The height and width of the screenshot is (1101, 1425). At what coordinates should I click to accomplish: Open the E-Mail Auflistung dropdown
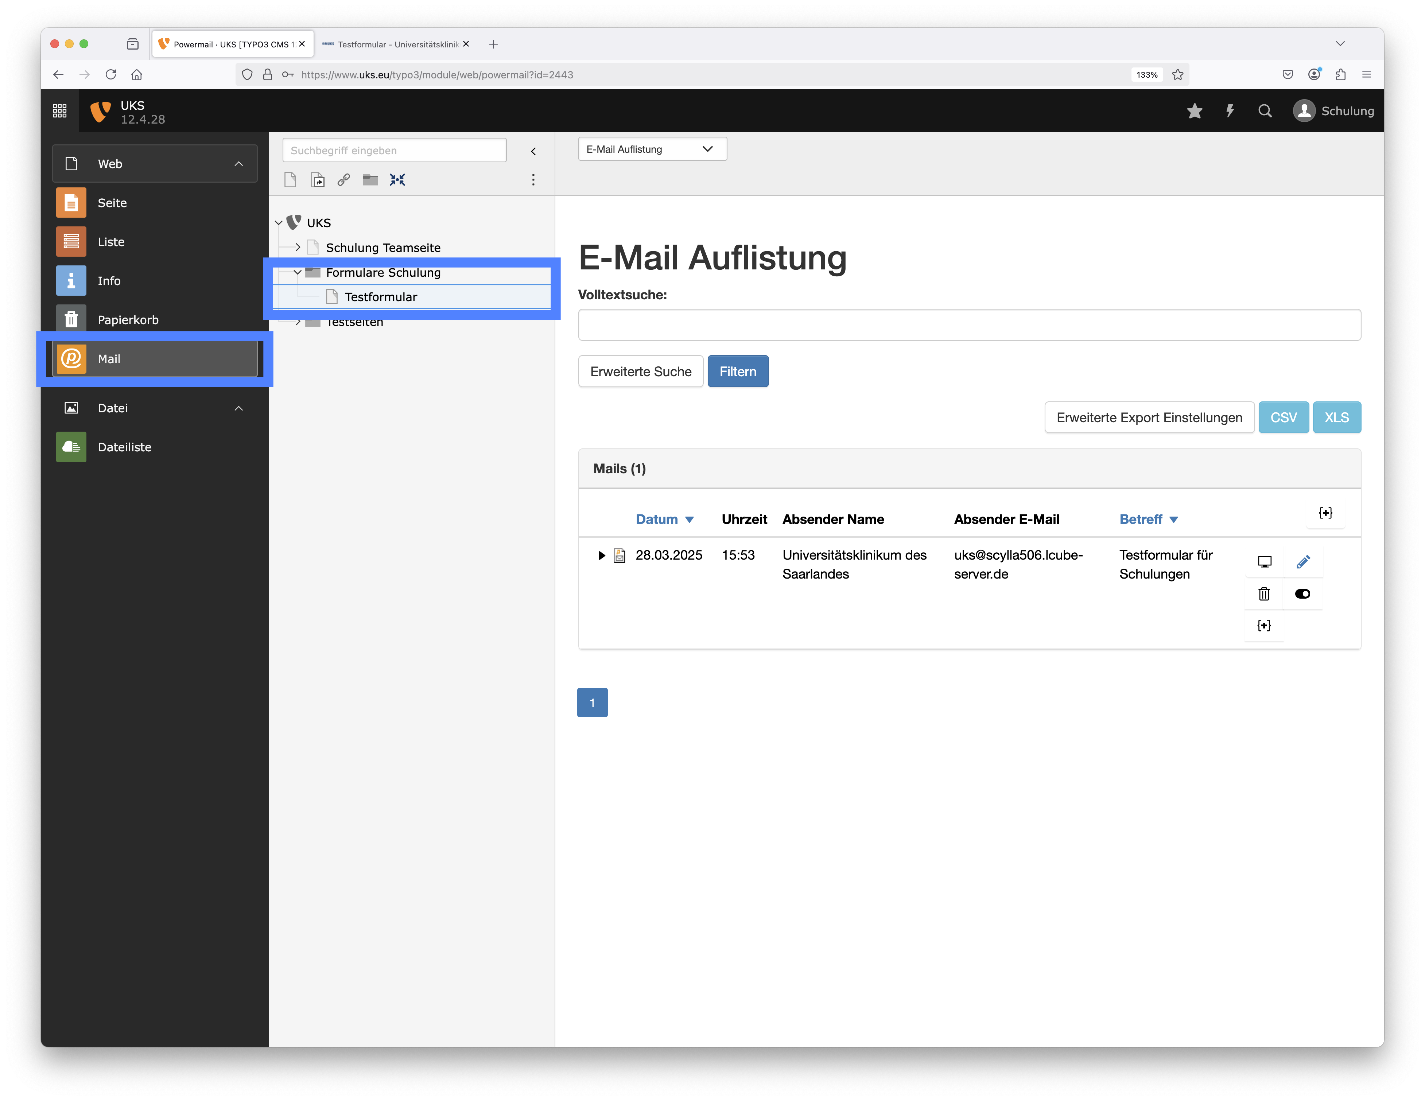pos(651,149)
